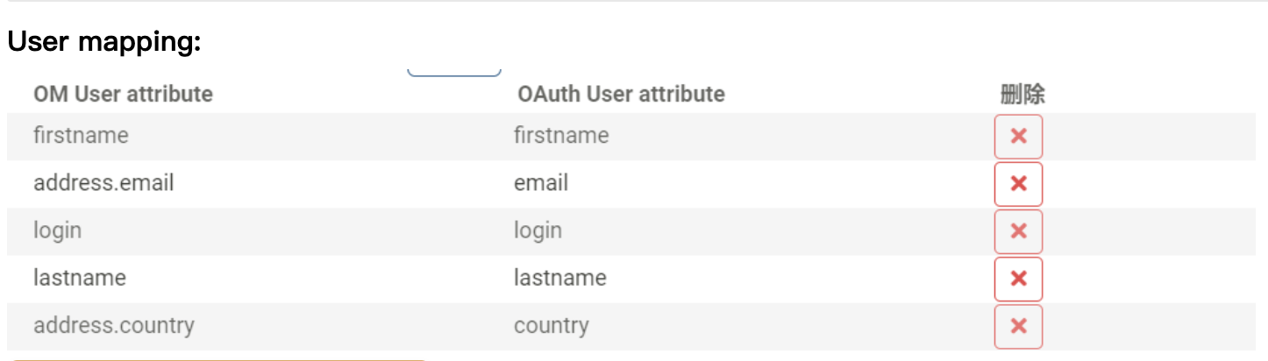Click the login cell in OM User column

(57, 230)
